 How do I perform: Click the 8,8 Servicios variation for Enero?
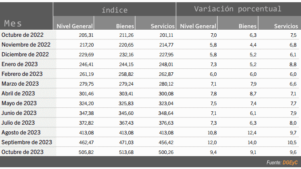(293, 64)
